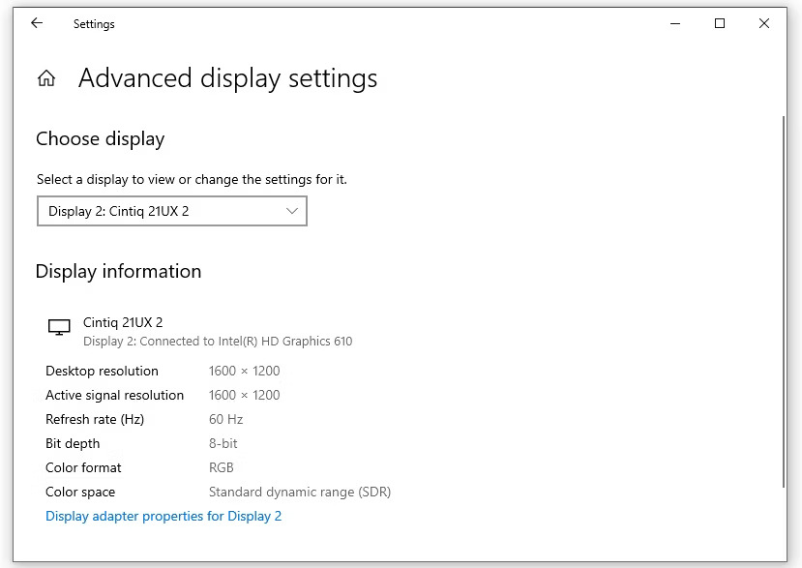Screen dimensions: 802x568
Task: Expand the display selector chevron arrow
Action: click(292, 211)
